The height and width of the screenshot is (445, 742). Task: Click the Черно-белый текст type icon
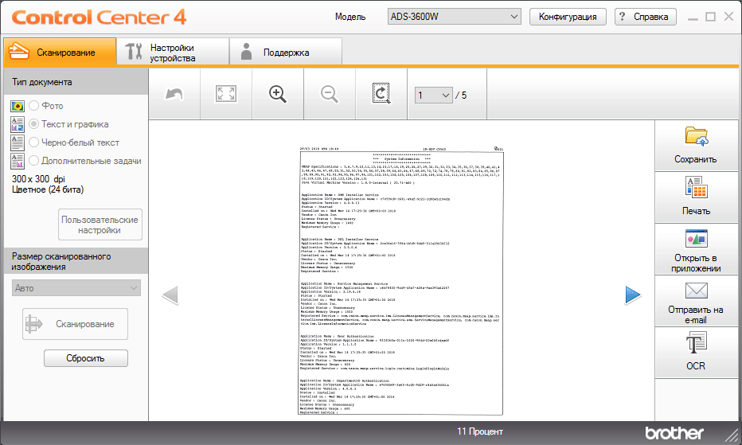(x=18, y=142)
